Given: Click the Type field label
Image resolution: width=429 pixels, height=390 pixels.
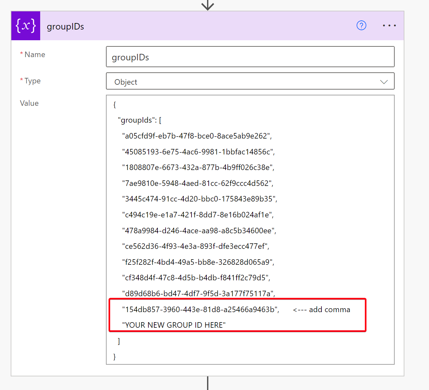Looking at the screenshot, I should [x=32, y=81].
